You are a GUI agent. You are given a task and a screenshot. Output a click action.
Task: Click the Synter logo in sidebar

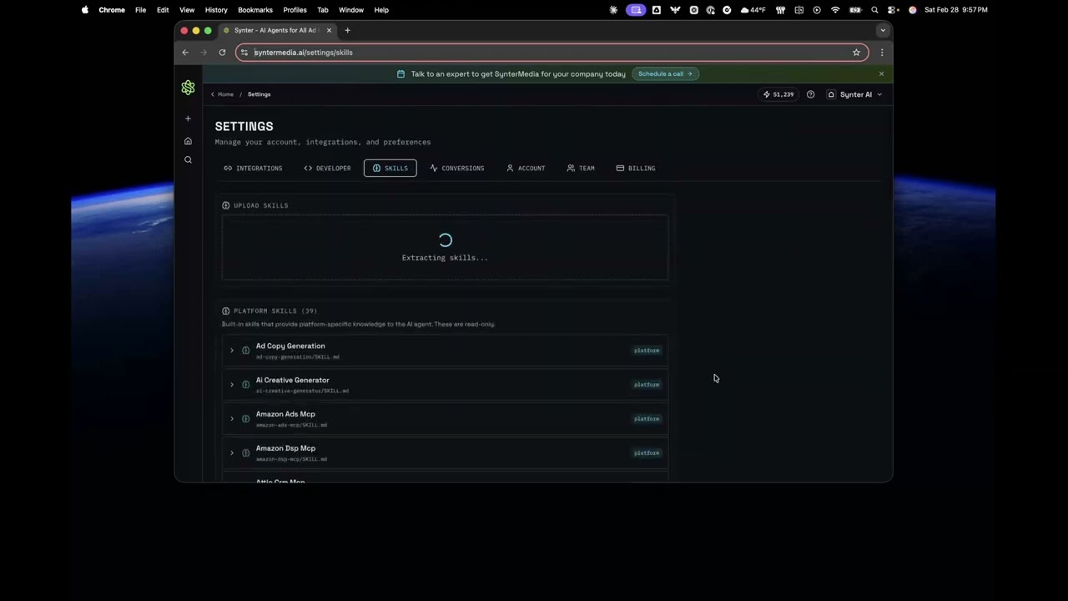pos(188,88)
